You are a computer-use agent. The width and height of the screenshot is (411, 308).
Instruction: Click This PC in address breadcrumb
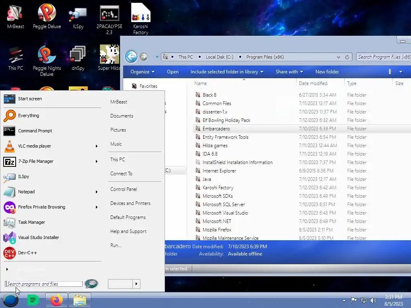185,57
